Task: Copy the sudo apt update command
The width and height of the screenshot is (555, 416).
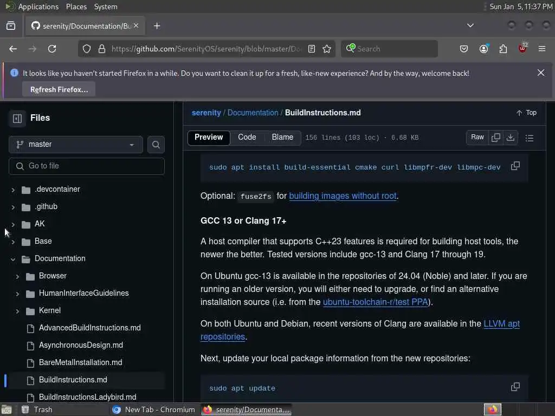Action: (515, 387)
